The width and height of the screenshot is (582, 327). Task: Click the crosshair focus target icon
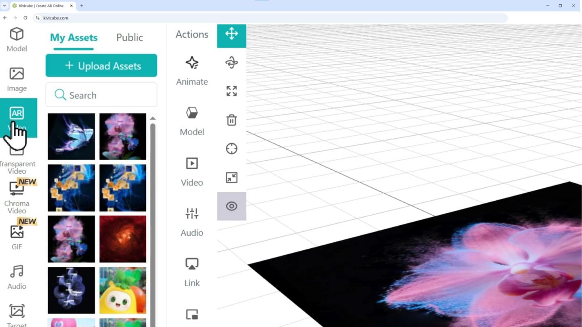(232, 149)
